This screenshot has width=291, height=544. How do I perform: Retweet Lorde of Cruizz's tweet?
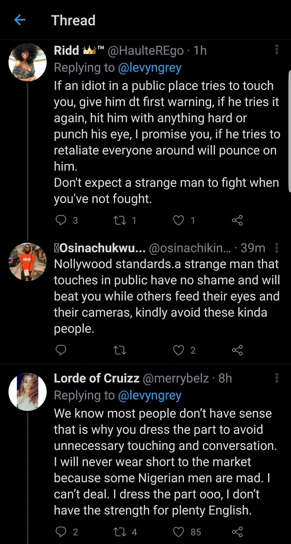click(x=119, y=532)
